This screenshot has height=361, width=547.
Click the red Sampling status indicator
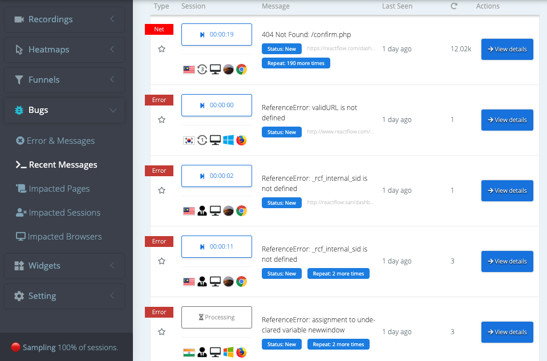point(16,347)
